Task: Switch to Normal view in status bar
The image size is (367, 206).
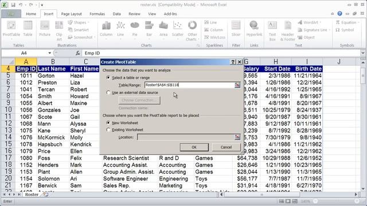Action: (x=282, y=201)
